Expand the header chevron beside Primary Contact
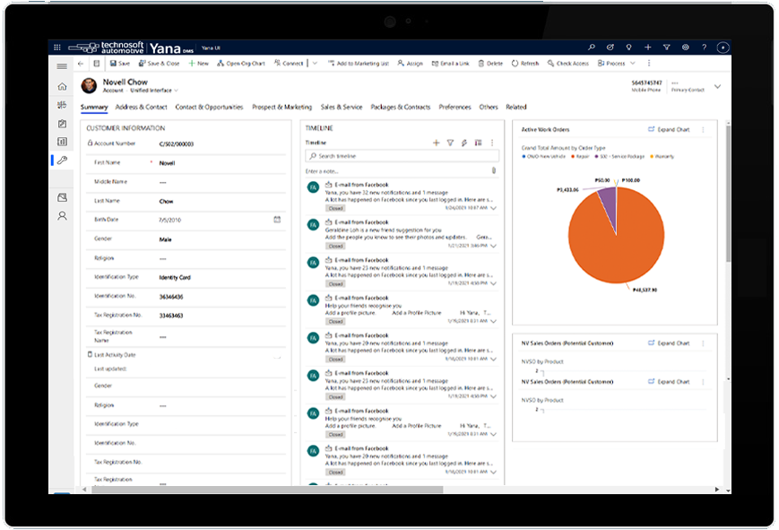Screen dimensions: 779x530 (x=717, y=86)
